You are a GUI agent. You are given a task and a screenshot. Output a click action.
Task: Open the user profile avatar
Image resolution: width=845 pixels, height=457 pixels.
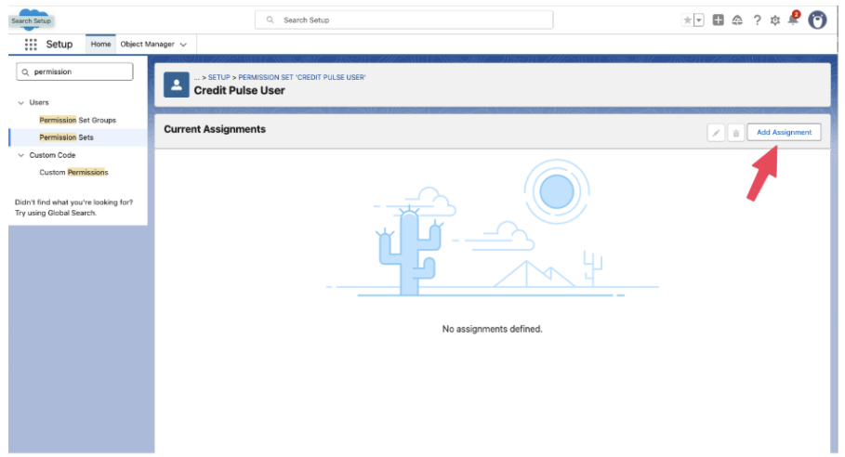click(x=817, y=20)
